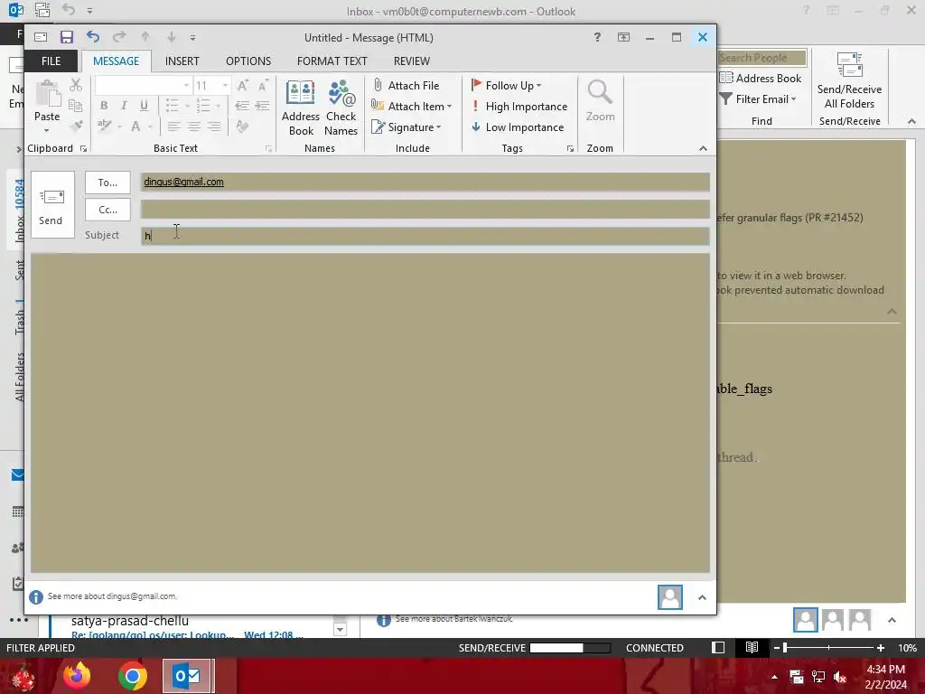Switch to the INSERT tab

click(182, 61)
